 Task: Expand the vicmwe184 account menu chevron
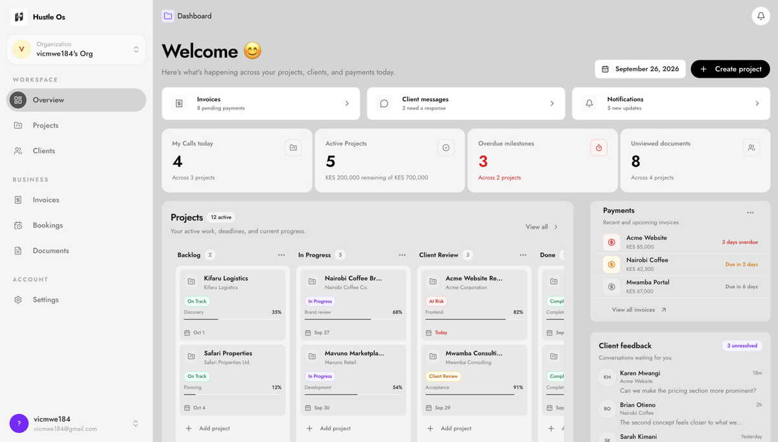(x=136, y=423)
